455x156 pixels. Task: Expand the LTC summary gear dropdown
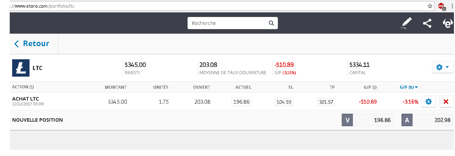[x=442, y=67]
